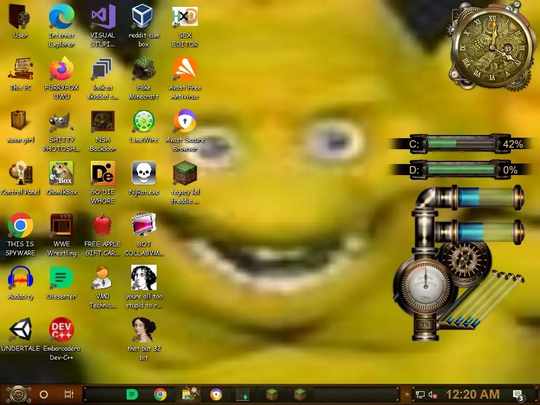
Task: Open the notification center with 3 alerts
Action: [x=519, y=395]
